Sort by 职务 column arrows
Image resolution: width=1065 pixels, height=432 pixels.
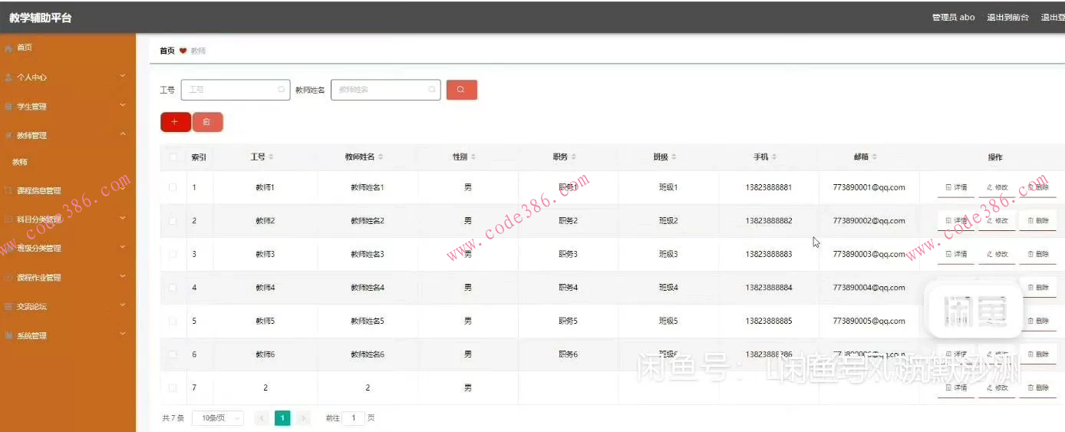[x=574, y=157]
